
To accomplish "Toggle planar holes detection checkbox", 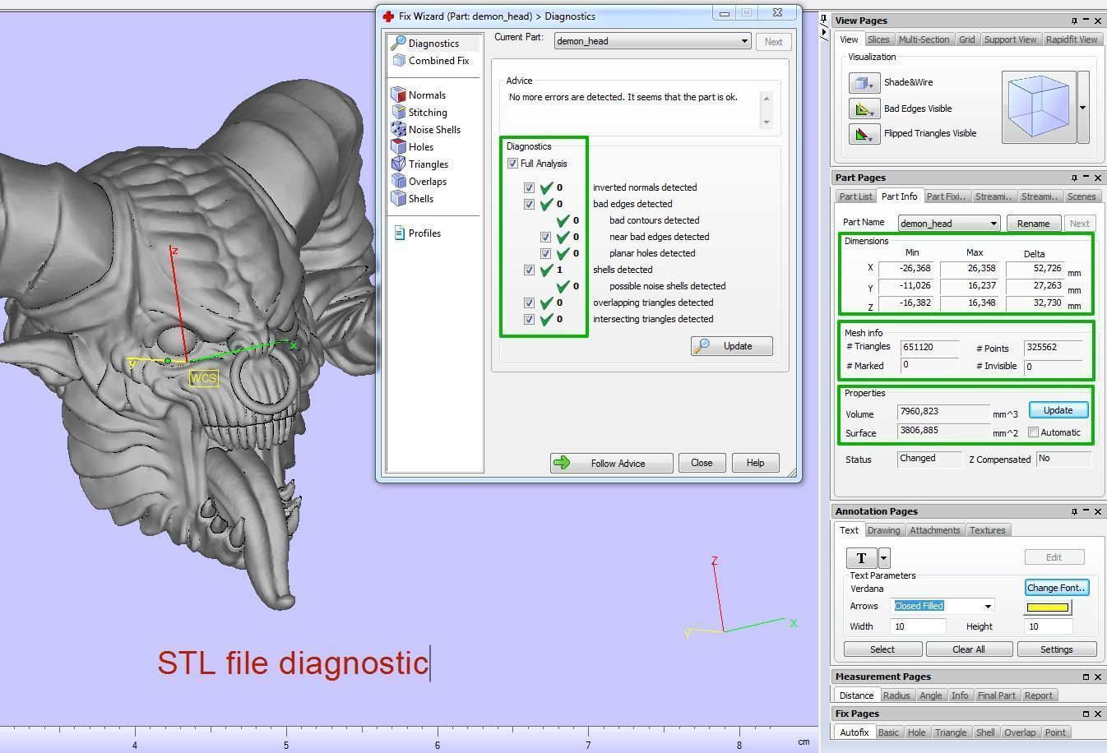I will point(545,253).
